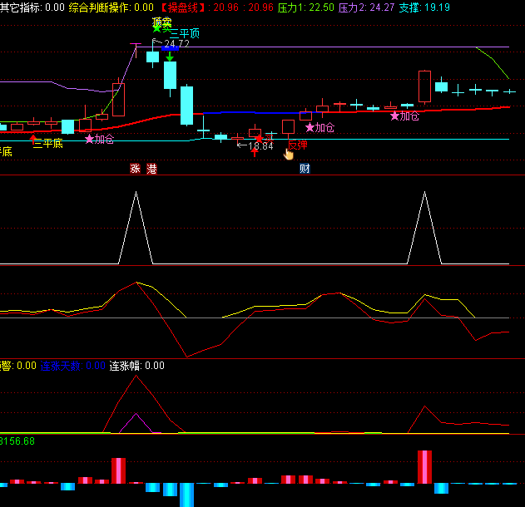Click green star next to 顶卖 label
The image size is (525, 507).
(x=156, y=29)
